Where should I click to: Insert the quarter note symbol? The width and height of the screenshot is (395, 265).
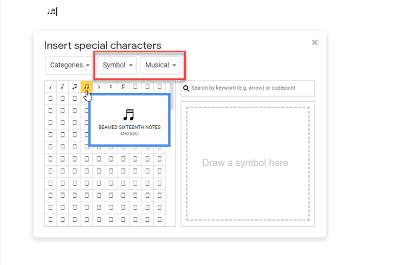[x=50, y=86]
